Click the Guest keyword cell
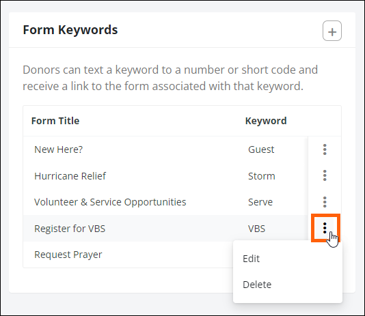 click(x=261, y=149)
